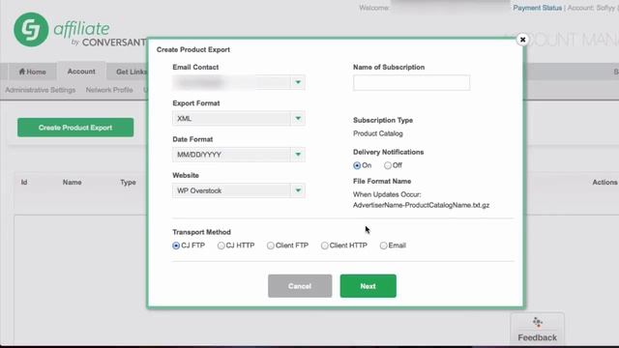Open the Get Links tab
619x348 pixels.
coord(132,72)
